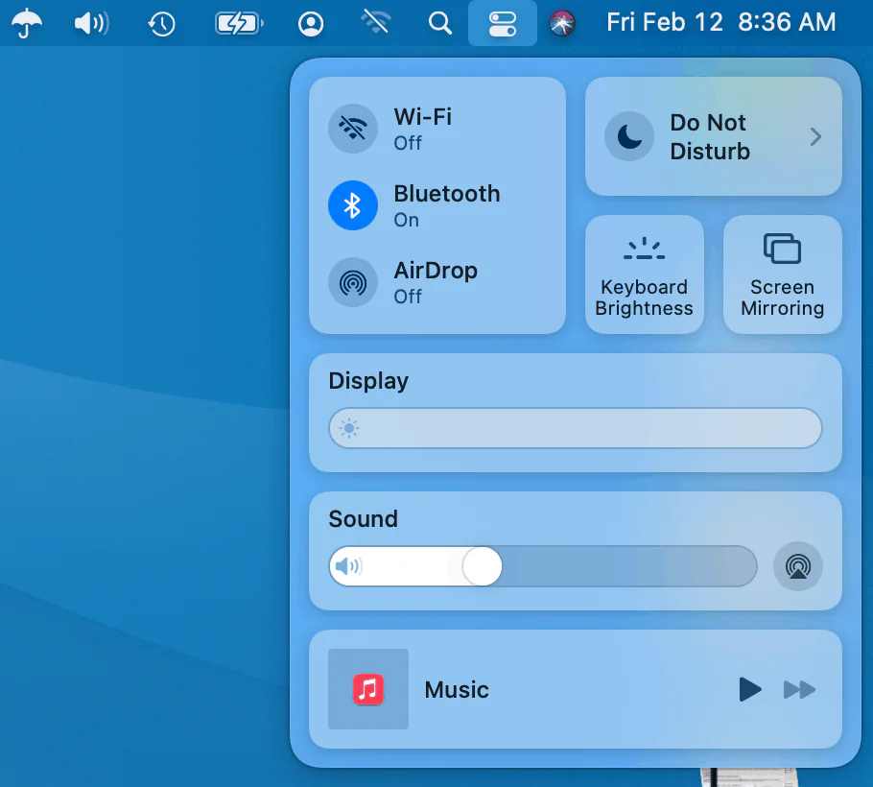873x787 pixels.
Task: Activate Siri from menu bar
Action: (562, 23)
